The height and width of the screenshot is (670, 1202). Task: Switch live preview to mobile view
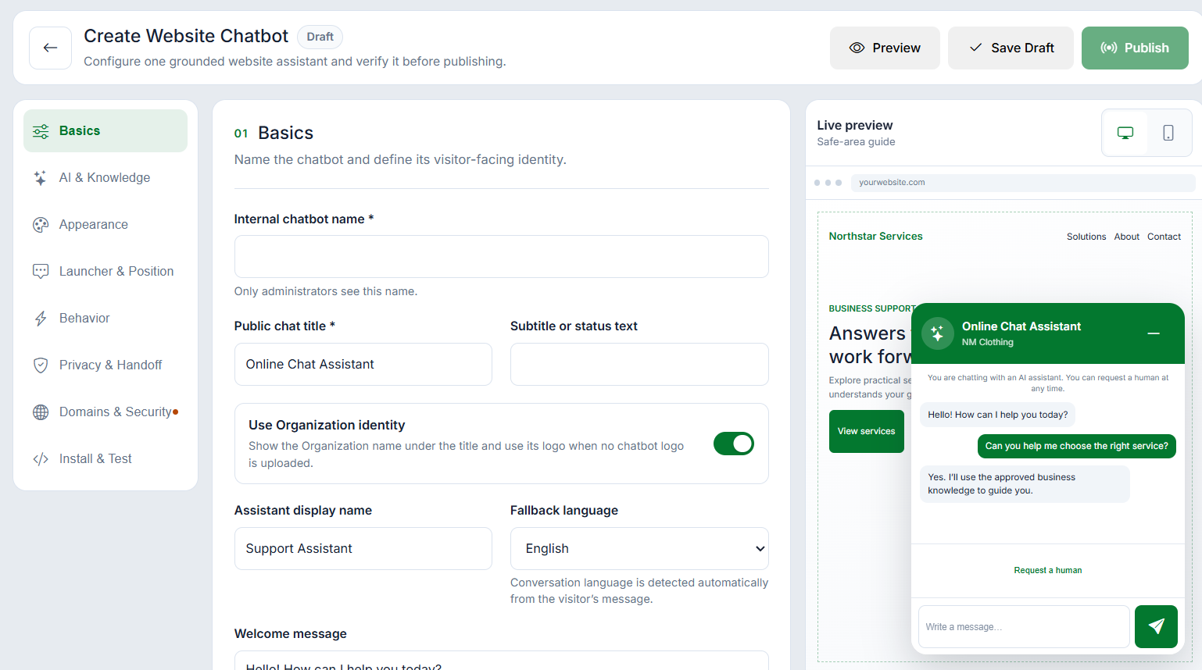click(x=1168, y=133)
